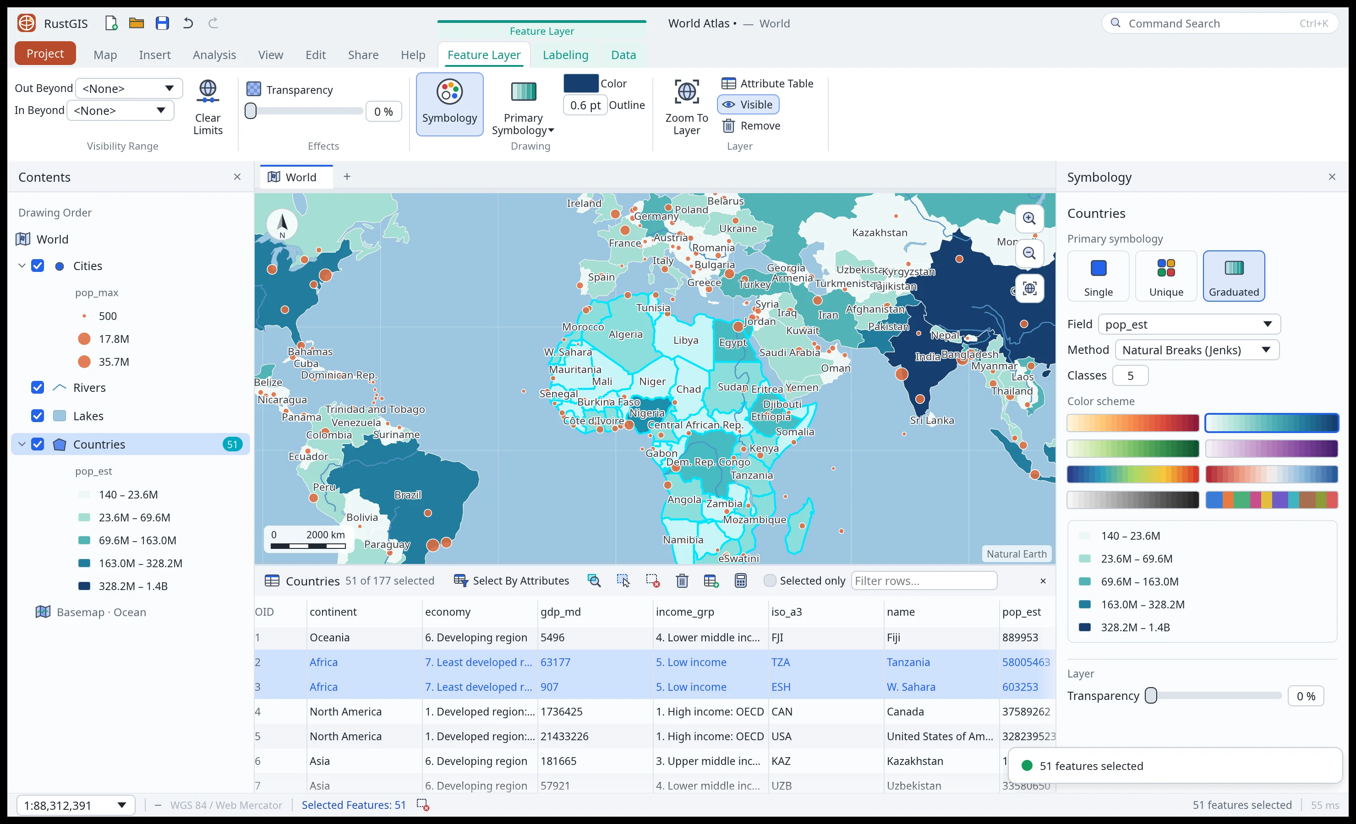
Task: Open the Out Beyond dropdown
Action: click(129, 88)
